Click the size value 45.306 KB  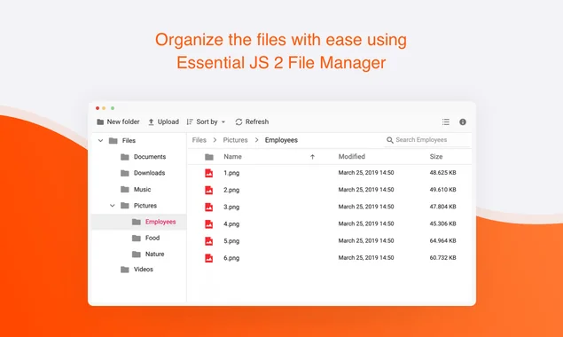click(442, 223)
